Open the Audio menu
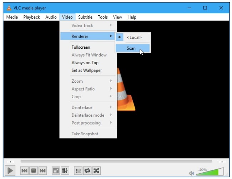This screenshot has height=179, width=232. pyautogui.click(x=51, y=17)
